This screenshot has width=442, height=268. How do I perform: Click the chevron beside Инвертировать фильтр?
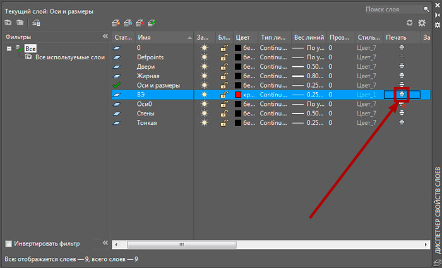[x=105, y=243]
